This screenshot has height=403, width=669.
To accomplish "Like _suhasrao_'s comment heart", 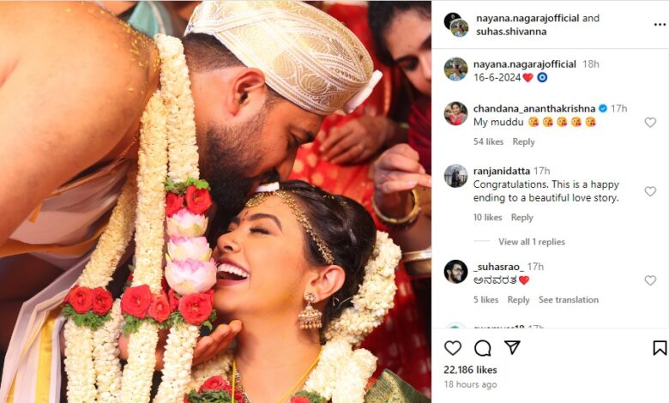I will 650,280.
